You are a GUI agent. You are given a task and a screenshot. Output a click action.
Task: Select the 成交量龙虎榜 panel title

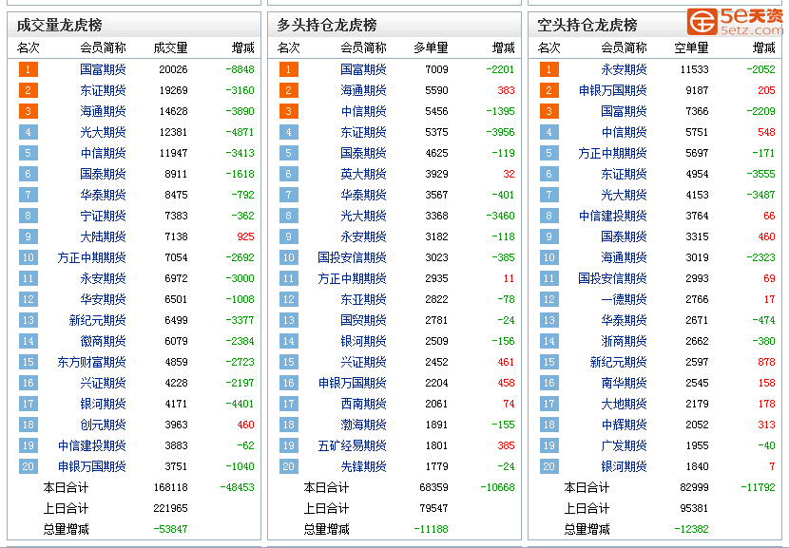pyautogui.click(x=59, y=25)
